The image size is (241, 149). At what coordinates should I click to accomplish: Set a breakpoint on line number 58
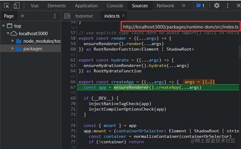[73, 38]
